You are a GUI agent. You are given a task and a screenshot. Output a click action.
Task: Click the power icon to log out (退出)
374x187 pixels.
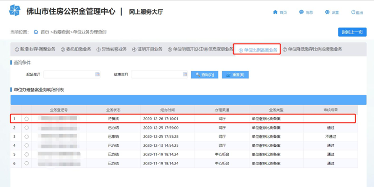tap(353, 12)
